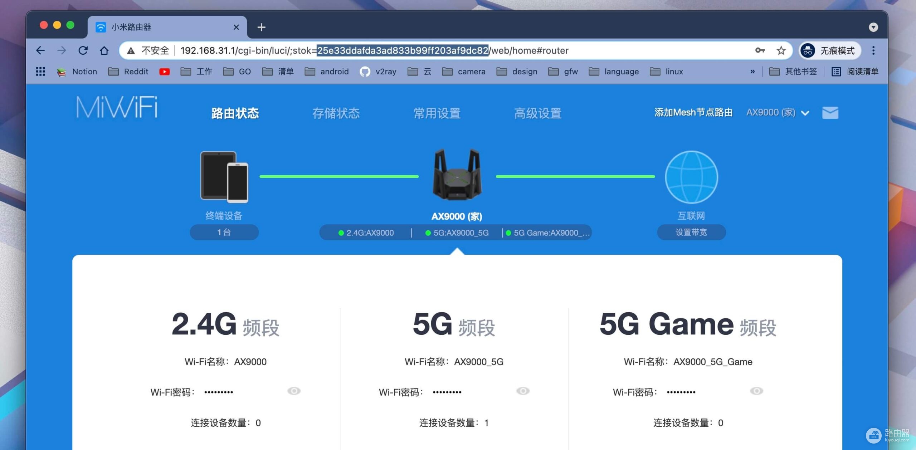Open the 其他书签 folder
The height and width of the screenshot is (450, 916).
click(x=793, y=72)
